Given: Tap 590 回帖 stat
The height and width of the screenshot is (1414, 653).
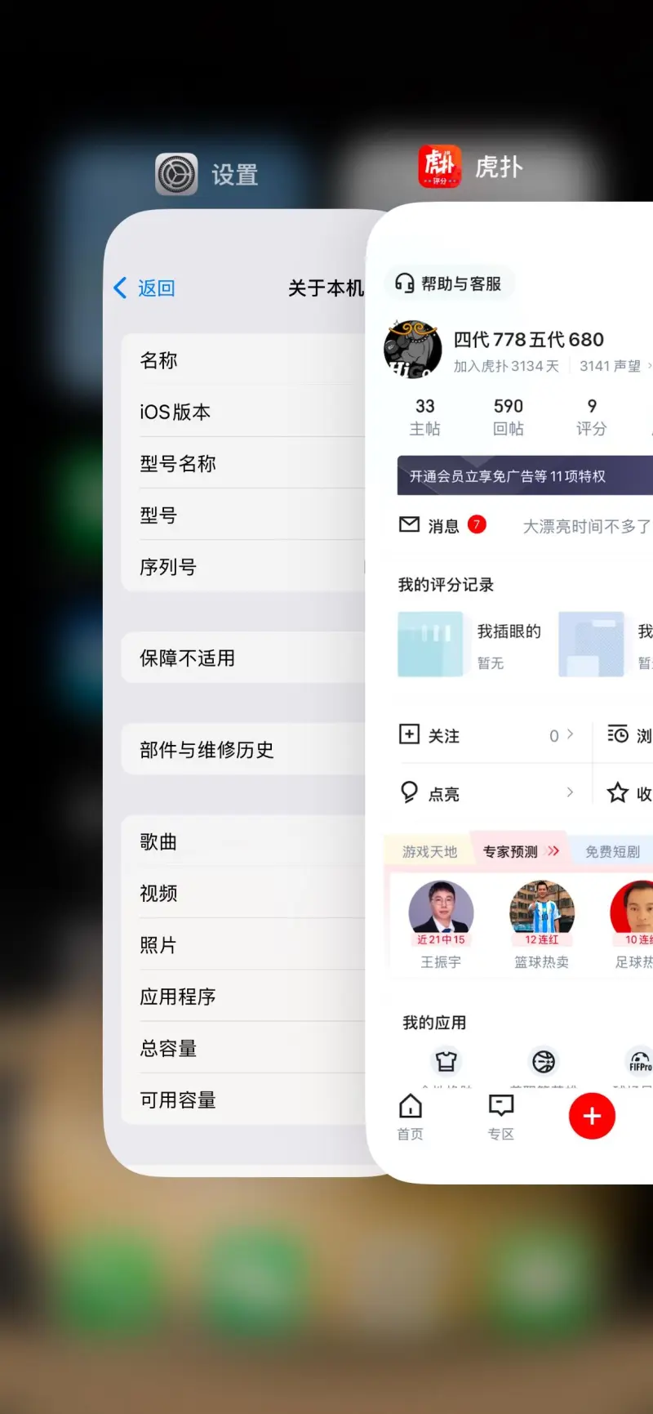Looking at the screenshot, I should (508, 417).
